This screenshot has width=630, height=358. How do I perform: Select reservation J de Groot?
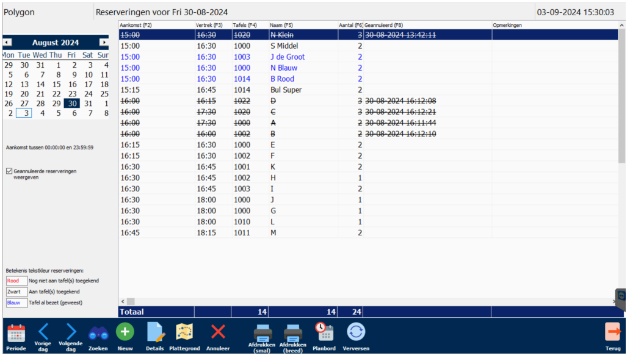(369, 57)
